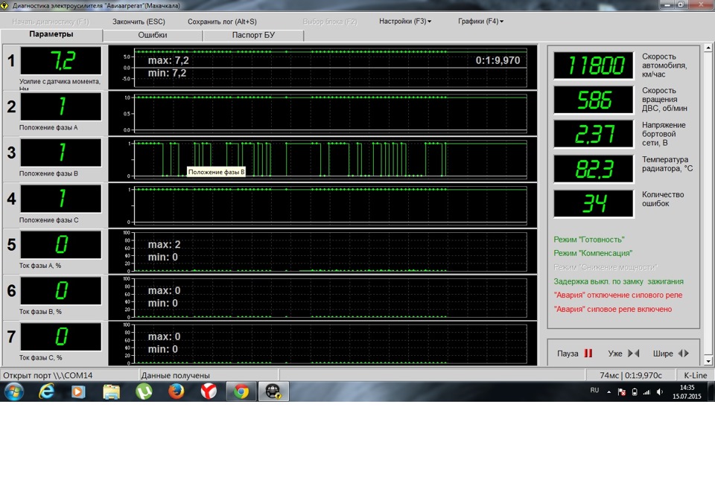Click the Положение фазы B value display
The image size is (715, 486).
(61, 153)
